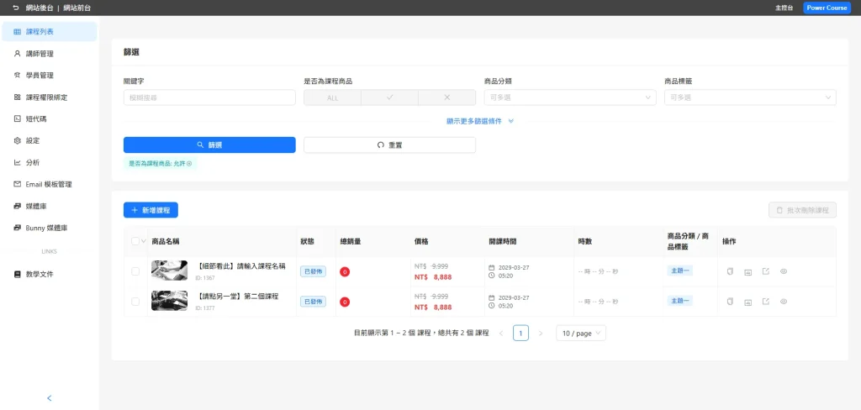Screen dimensions: 861x410
Task: Open the 商品分類 dropdown
Action: (569, 97)
